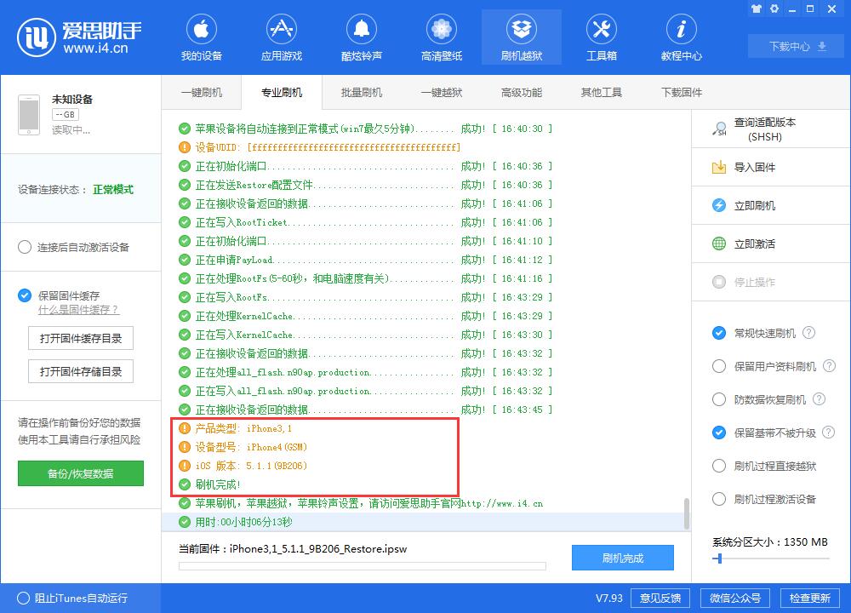Open help for 保留基带不被升级 option
The height and width of the screenshot is (613, 851).
[828, 433]
